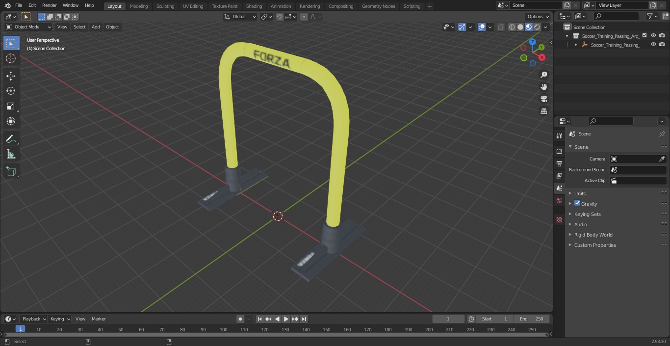The height and width of the screenshot is (346, 670).
Task: Open the View Layer properties tab
Action: (x=559, y=176)
